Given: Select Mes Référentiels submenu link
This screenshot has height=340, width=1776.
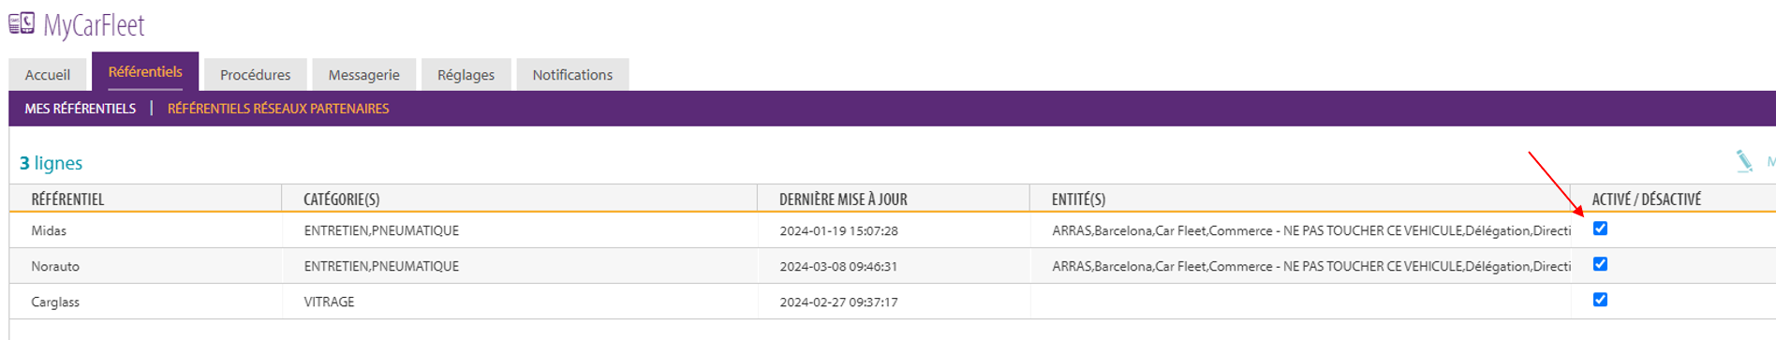Looking at the screenshot, I should click(x=81, y=109).
